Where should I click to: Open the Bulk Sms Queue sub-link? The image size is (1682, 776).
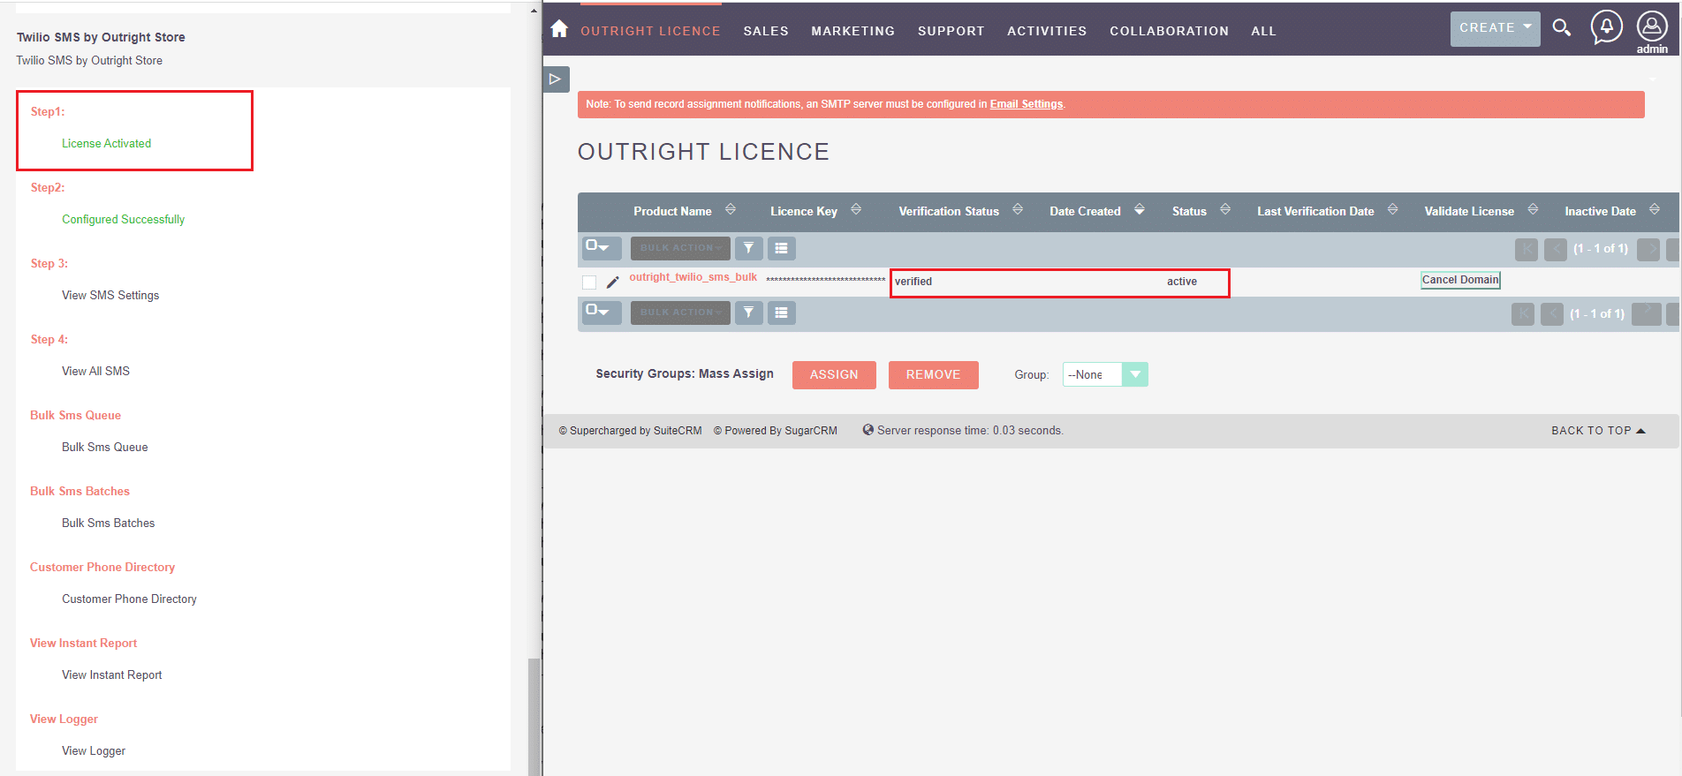pyautogui.click(x=104, y=447)
